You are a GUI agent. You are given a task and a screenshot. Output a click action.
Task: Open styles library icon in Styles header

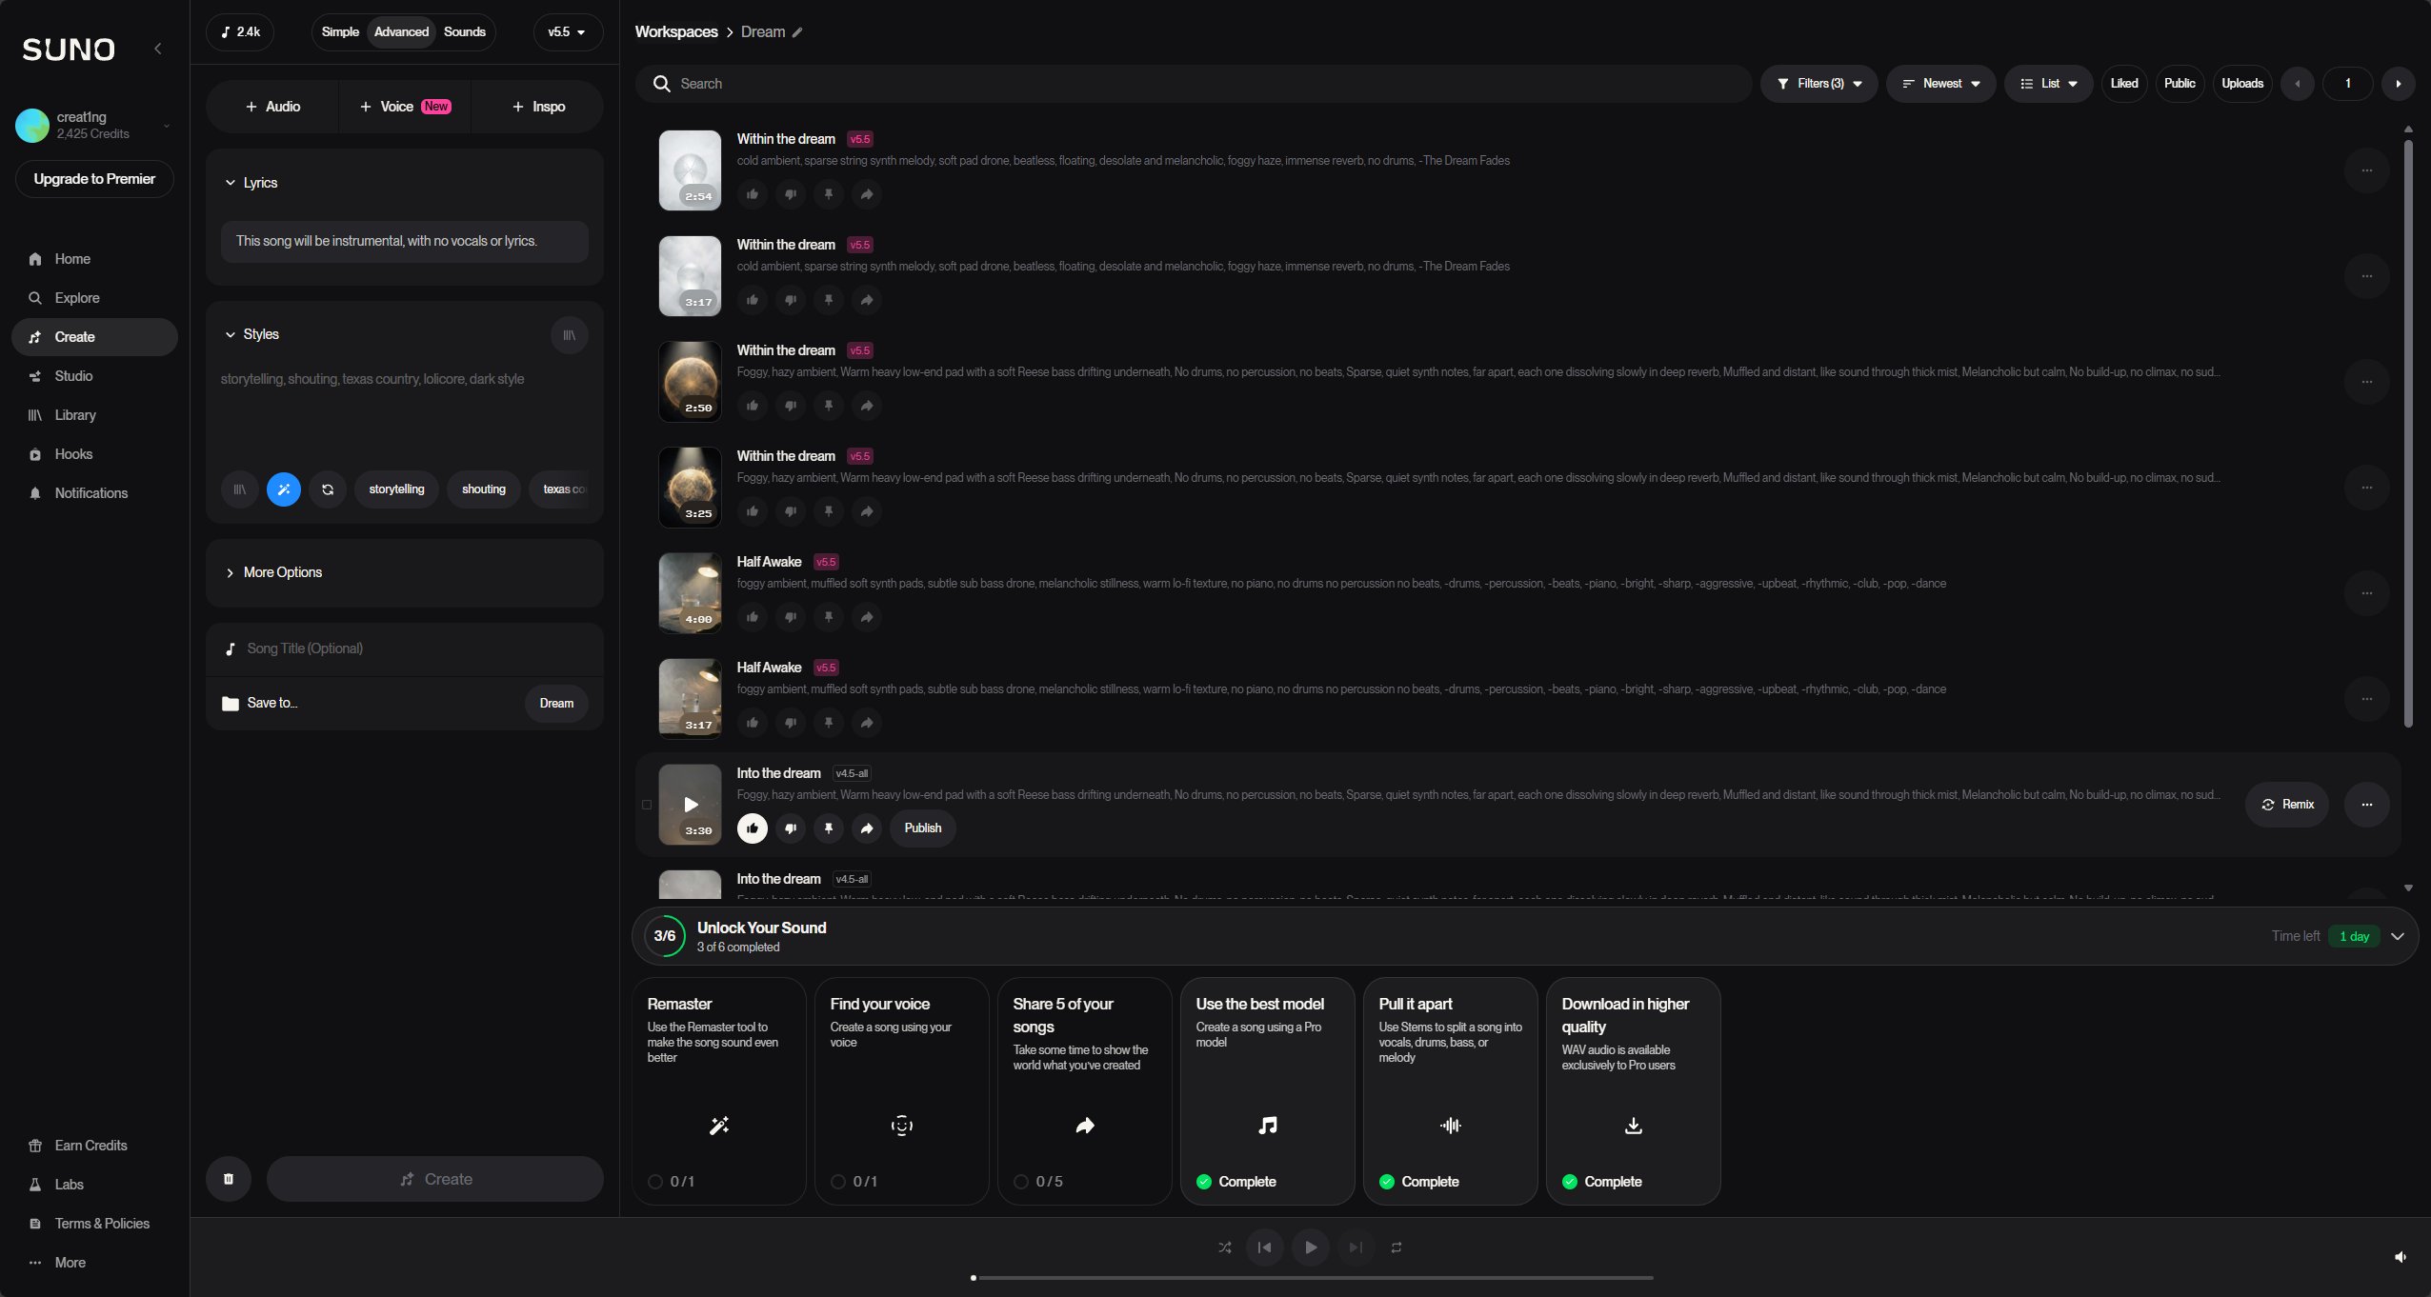(569, 335)
